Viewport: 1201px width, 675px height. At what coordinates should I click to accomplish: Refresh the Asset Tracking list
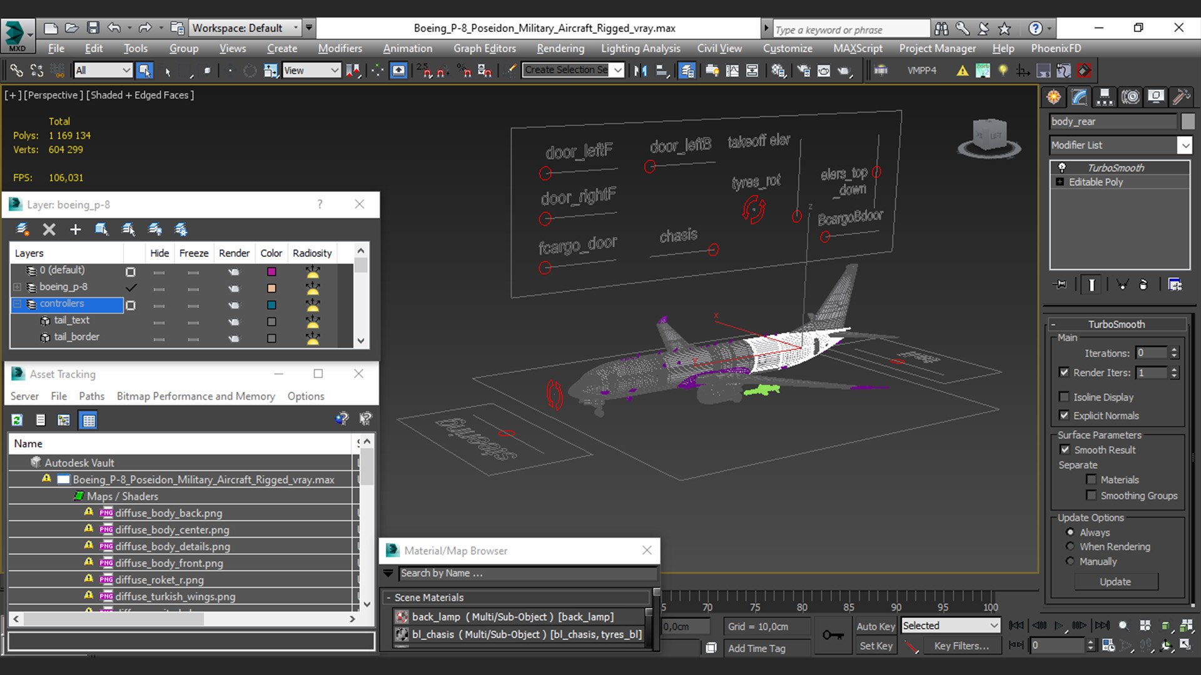[17, 420]
